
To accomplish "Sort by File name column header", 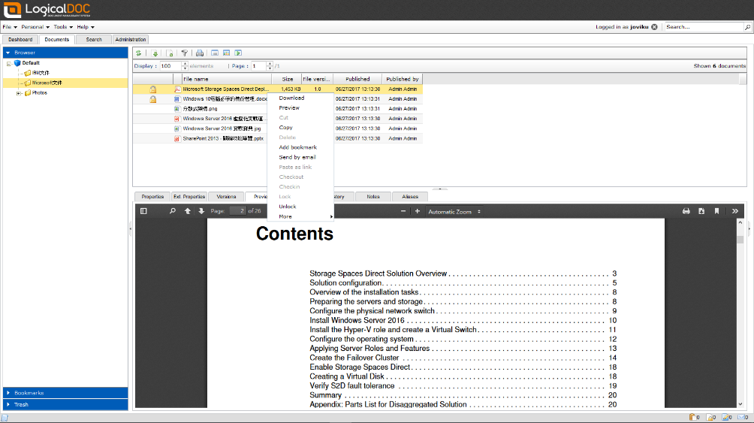I will [227, 79].
